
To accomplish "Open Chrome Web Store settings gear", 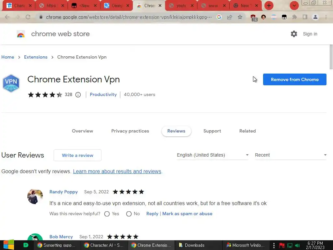I will click(294, 34).
